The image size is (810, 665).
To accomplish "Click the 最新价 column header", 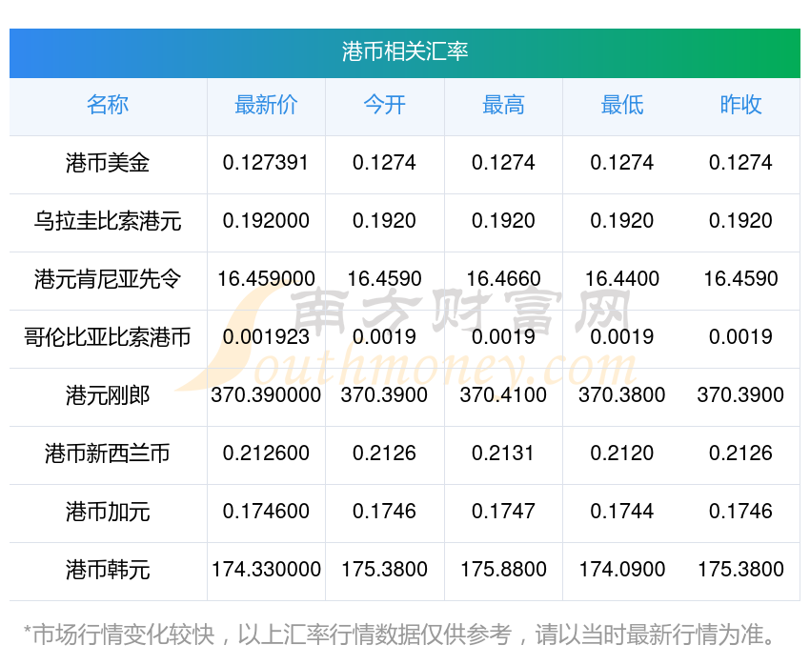I will coord(266,105).
